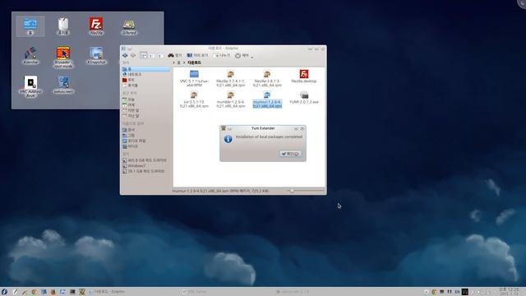
Task: Click the blue info icon in Yum Extender dialog
Action: 228,139
